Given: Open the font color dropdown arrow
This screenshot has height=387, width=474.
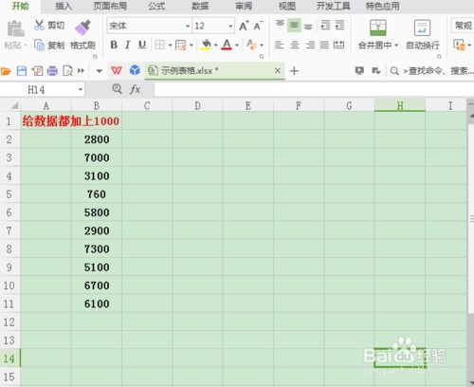Looking at the screenshot, I should [237, 46].
